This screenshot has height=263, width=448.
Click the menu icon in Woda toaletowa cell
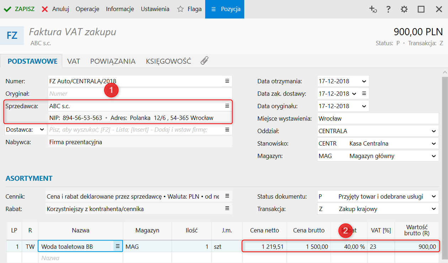[117, 246]
